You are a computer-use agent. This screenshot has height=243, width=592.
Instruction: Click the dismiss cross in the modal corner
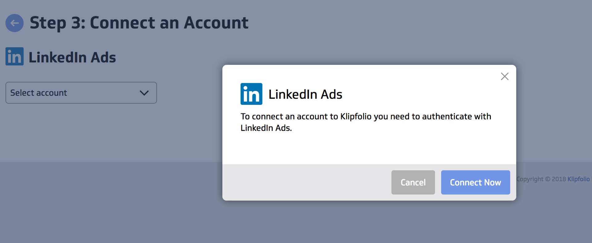(505, 76)
